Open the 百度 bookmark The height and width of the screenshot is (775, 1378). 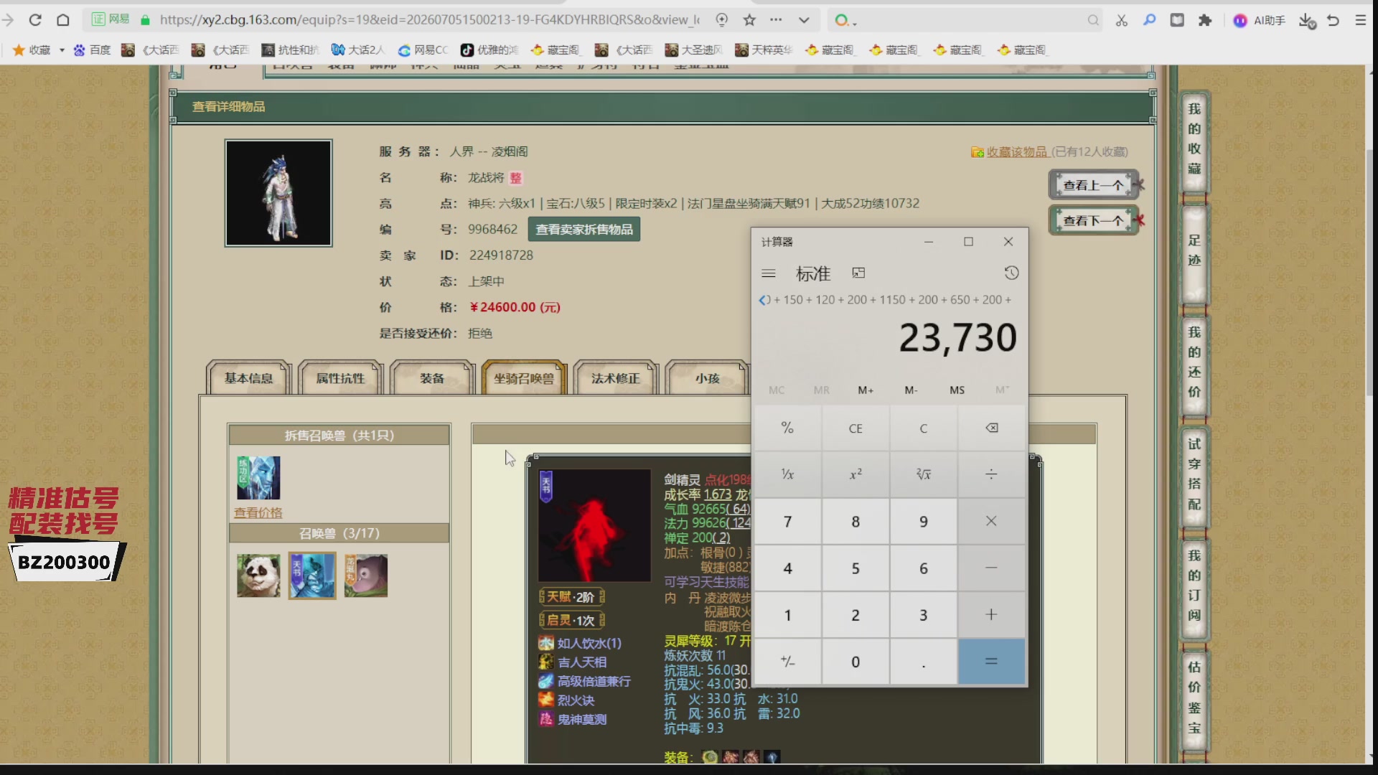[93, 50]
